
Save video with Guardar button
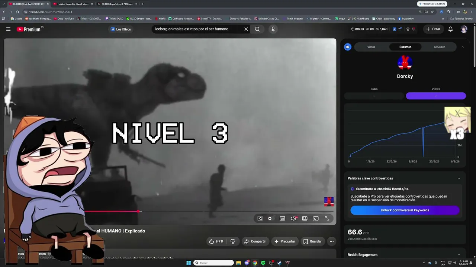pyautogui.click(x=312, y=241)
